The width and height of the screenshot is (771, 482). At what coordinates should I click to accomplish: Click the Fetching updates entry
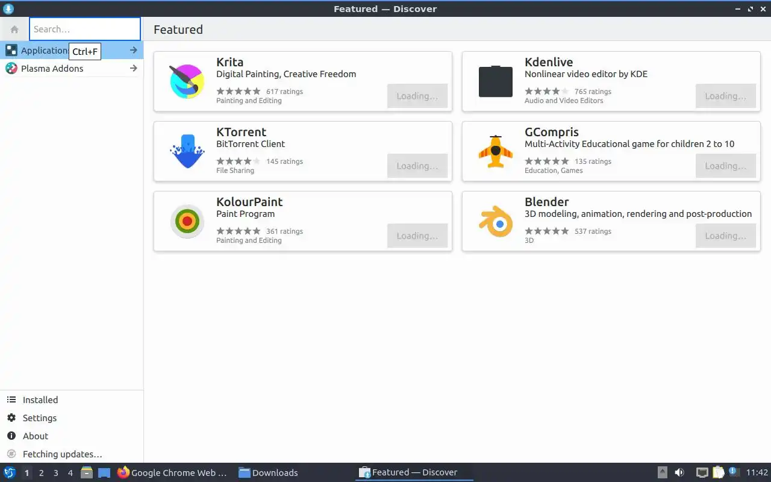72,454
